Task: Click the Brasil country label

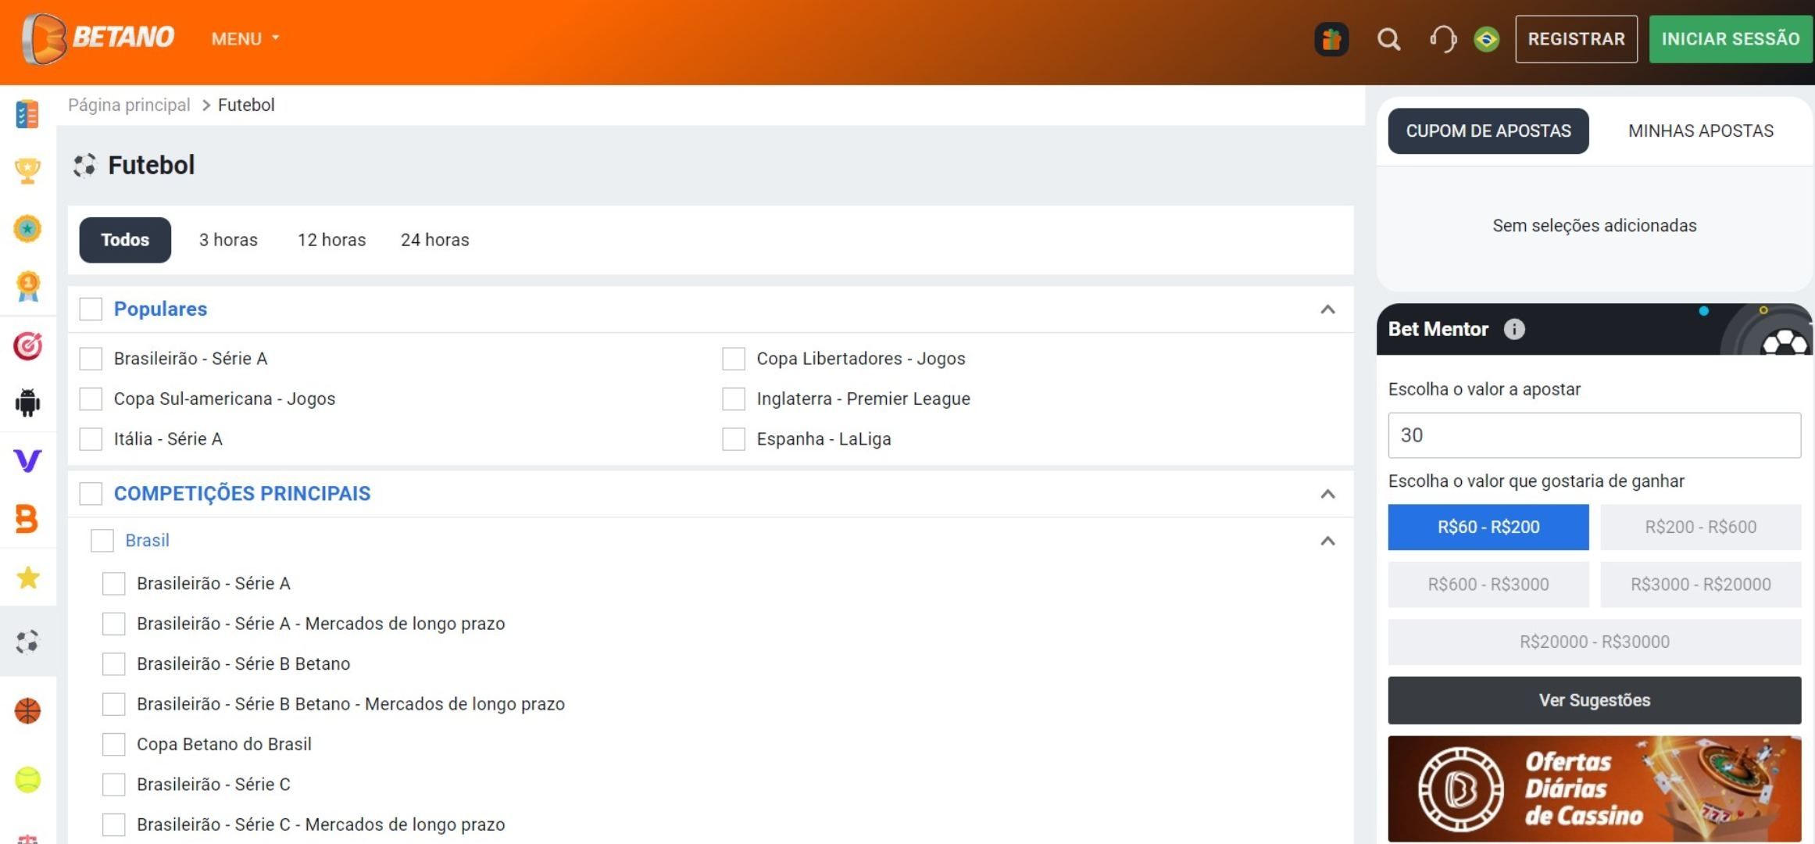Action: [147, 541]
